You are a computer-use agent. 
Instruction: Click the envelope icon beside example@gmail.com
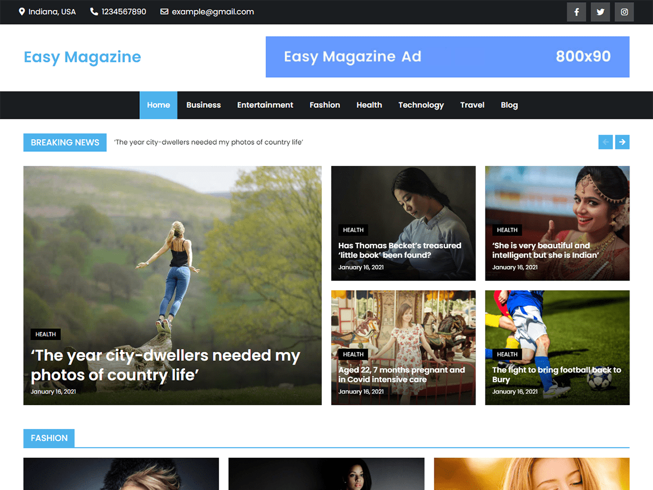164,11
